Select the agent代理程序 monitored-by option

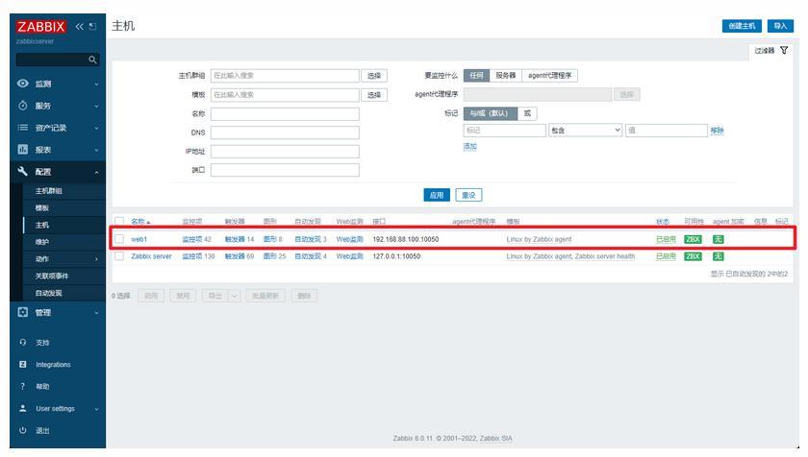550,76
